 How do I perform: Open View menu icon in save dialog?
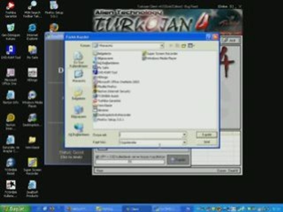point(191,46)
